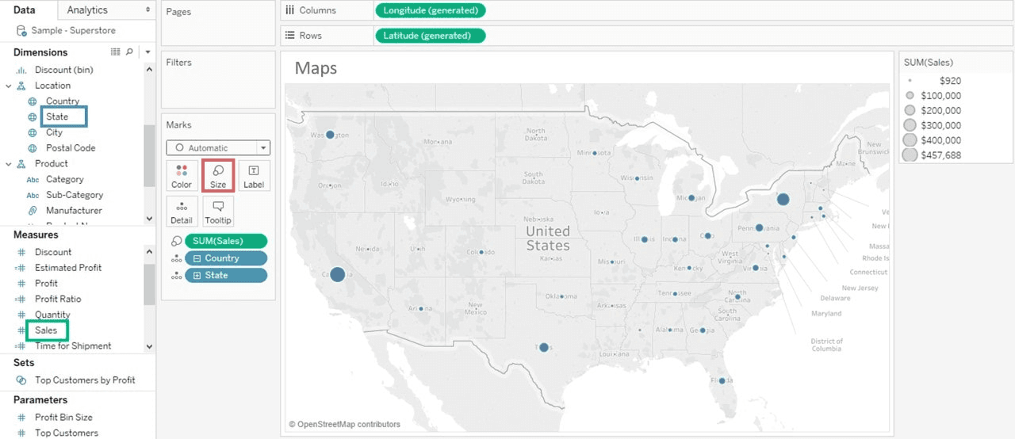Click the search icon in Dimensions header

129,52
